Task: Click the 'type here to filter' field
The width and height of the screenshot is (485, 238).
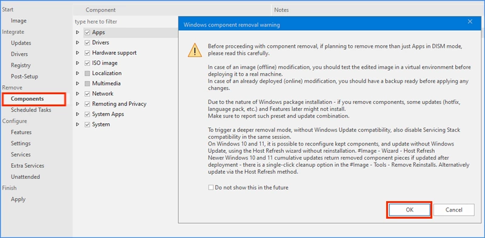Action: click(x=125, y=22)
